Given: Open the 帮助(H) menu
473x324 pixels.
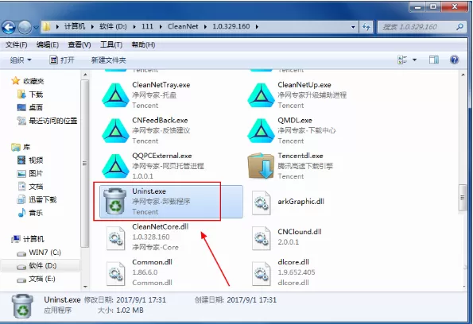Looking at the screenshot, I should pyautogui.click(x=143, y=45).
